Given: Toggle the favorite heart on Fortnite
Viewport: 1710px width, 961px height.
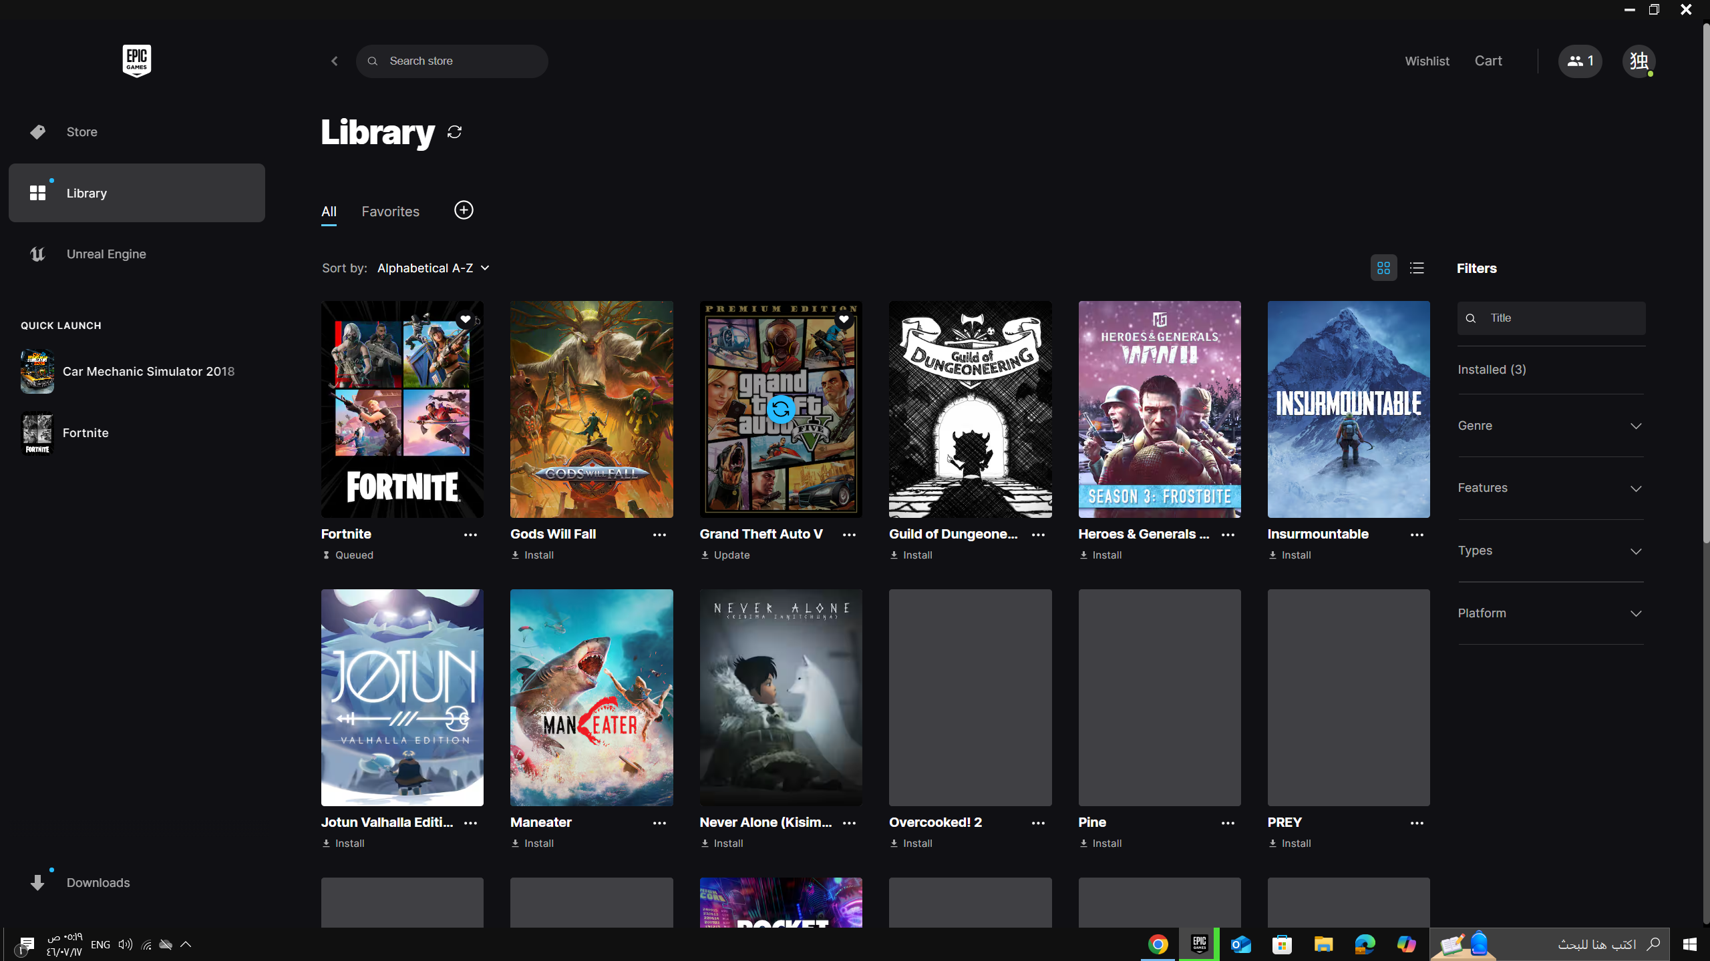Looking at the screenshot, I should (466, 320).
